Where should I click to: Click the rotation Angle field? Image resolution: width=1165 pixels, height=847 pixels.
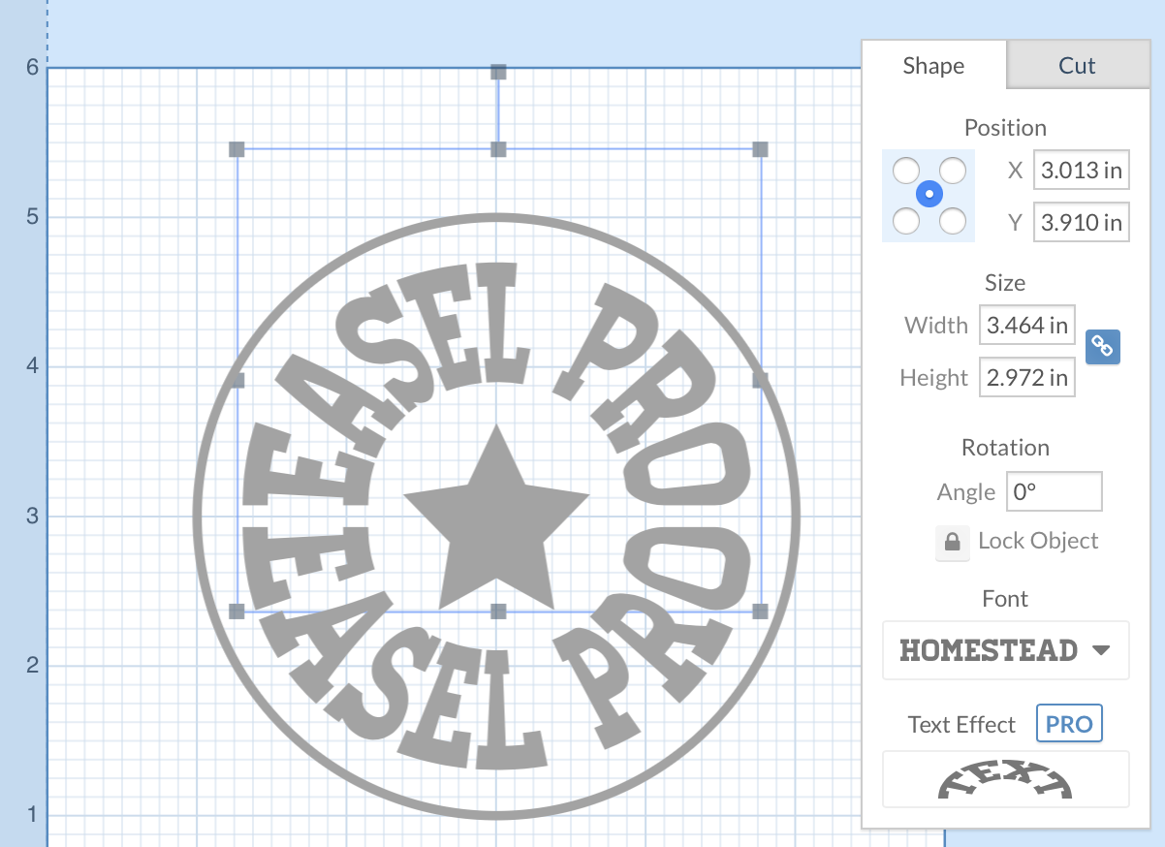coord(1054,491)
